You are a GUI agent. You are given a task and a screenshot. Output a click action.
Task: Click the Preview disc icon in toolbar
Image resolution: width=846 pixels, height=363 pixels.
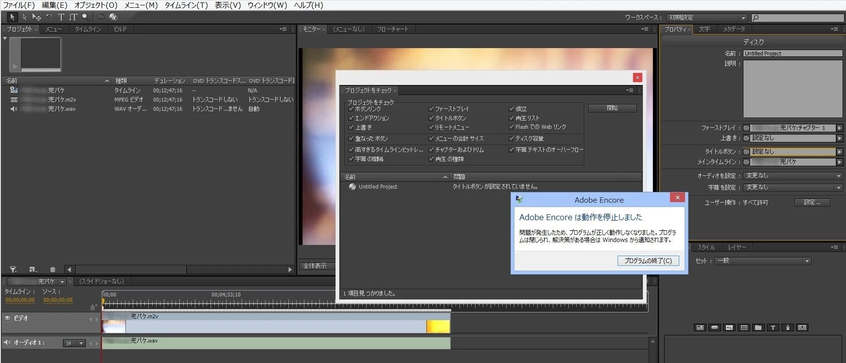tap(113, 17)
